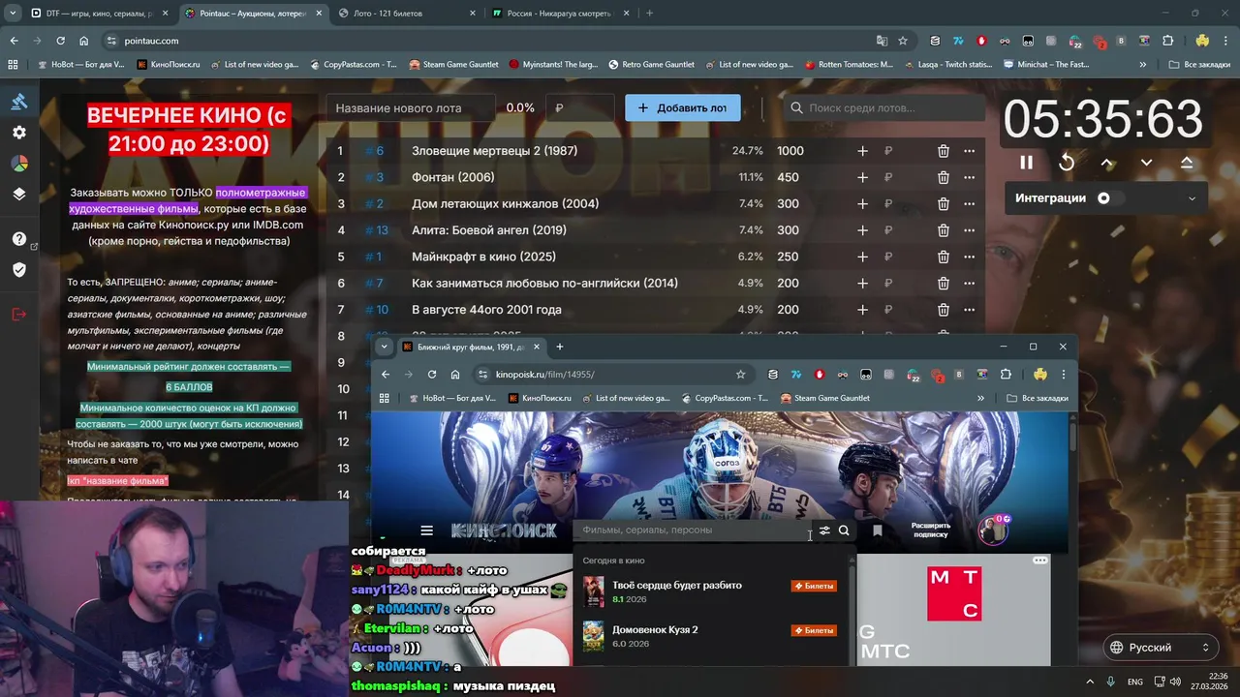
Task: Reload the pointauc.com page
Action: click(x=60, y=41)
